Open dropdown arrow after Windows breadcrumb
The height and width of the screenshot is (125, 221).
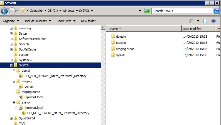pyautogui.click(x=77, y=11)
